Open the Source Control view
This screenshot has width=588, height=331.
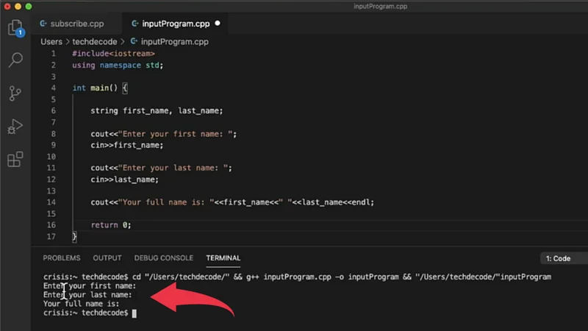[x=15, y=93]
